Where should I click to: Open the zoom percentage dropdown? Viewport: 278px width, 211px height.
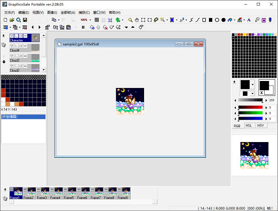pos(89,20)
